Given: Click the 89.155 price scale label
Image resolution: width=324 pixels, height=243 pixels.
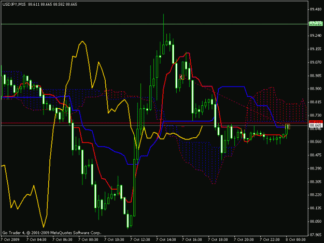Looking at the screenshot, I should tap(316, 49).
